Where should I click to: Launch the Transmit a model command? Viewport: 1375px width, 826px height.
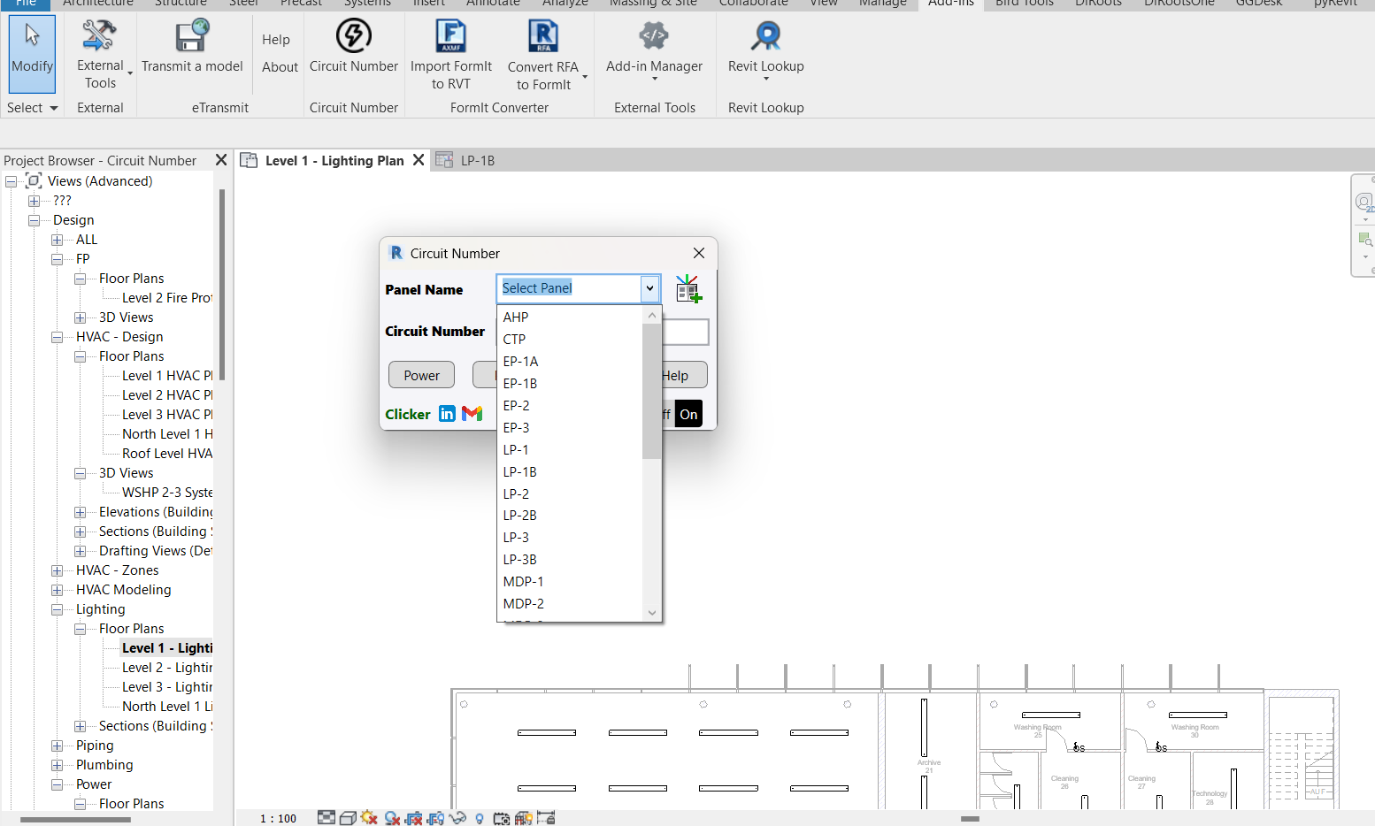pyautogui.click(x=192, y=48)
